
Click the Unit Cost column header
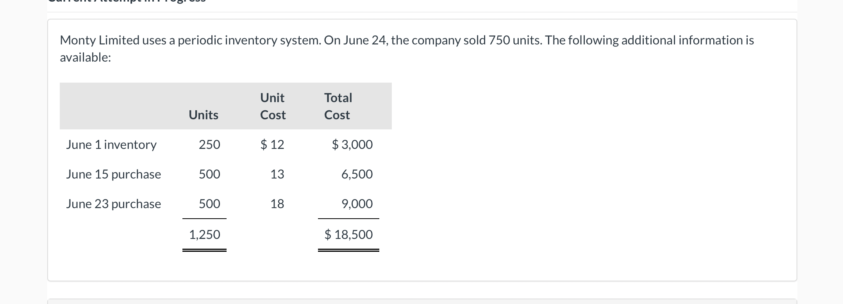click(x=273, y=106)
